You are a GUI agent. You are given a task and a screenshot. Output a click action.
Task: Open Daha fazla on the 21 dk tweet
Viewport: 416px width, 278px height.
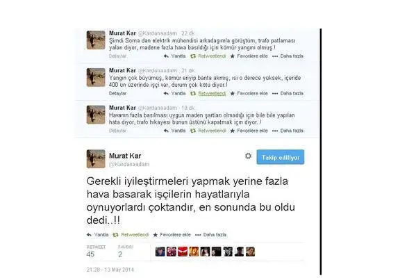pyautogui.click(x=288, y=93)
